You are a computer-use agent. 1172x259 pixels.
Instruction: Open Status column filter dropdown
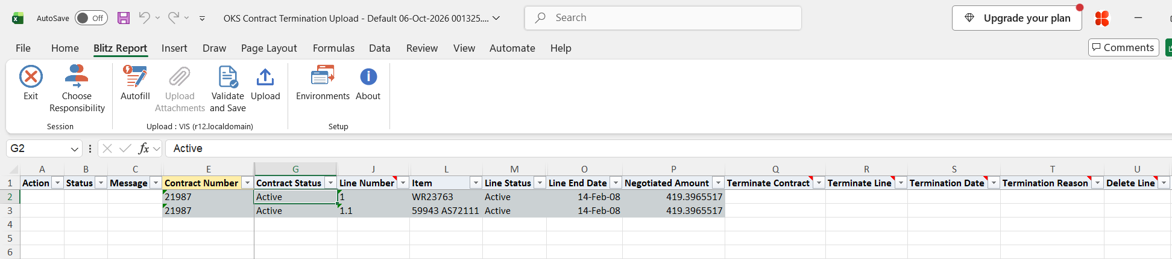coord(101,183)
